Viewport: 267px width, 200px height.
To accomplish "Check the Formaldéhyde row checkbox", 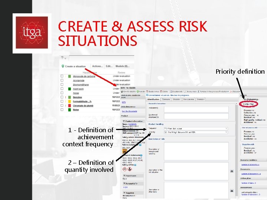I will (62, 101).
